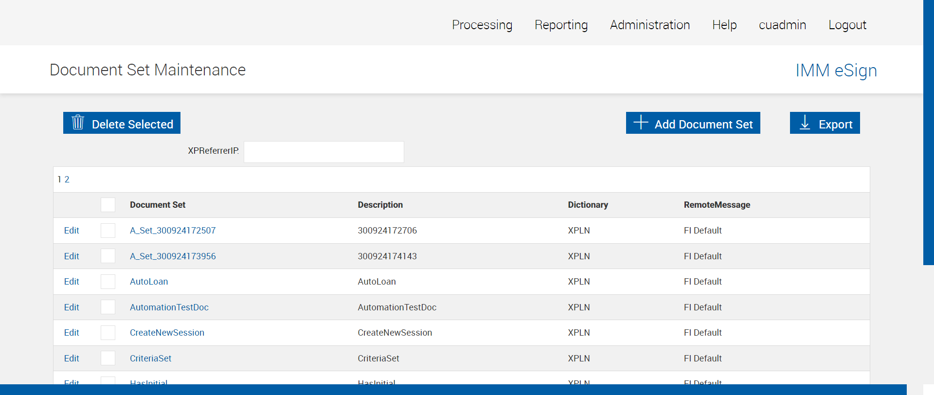The image size is (934, 395).
Task: Go to page 2 of results
Action: [67, 180]
